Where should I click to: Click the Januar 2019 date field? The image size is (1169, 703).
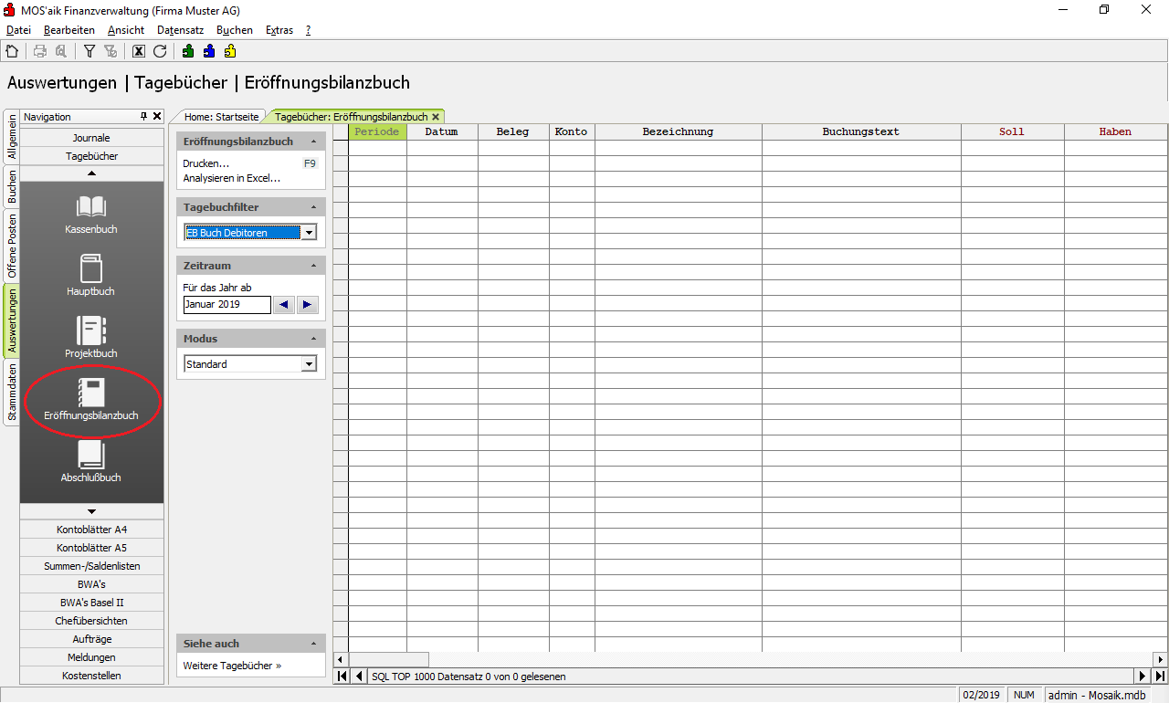coord(226,305)
